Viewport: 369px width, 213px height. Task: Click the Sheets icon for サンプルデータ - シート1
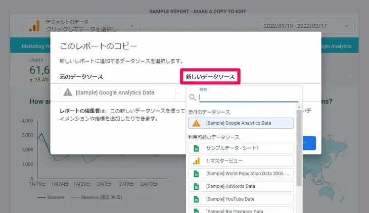(197, 148)
